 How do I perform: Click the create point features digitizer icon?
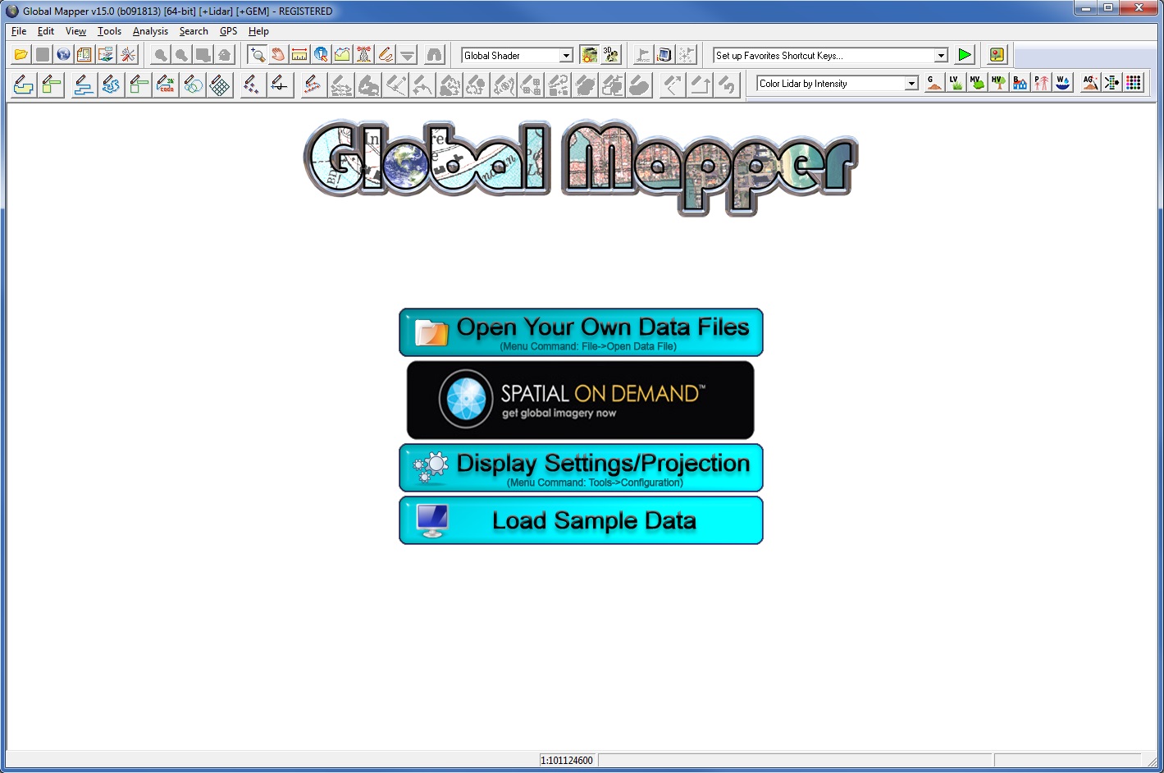click(x=252, y=84)
